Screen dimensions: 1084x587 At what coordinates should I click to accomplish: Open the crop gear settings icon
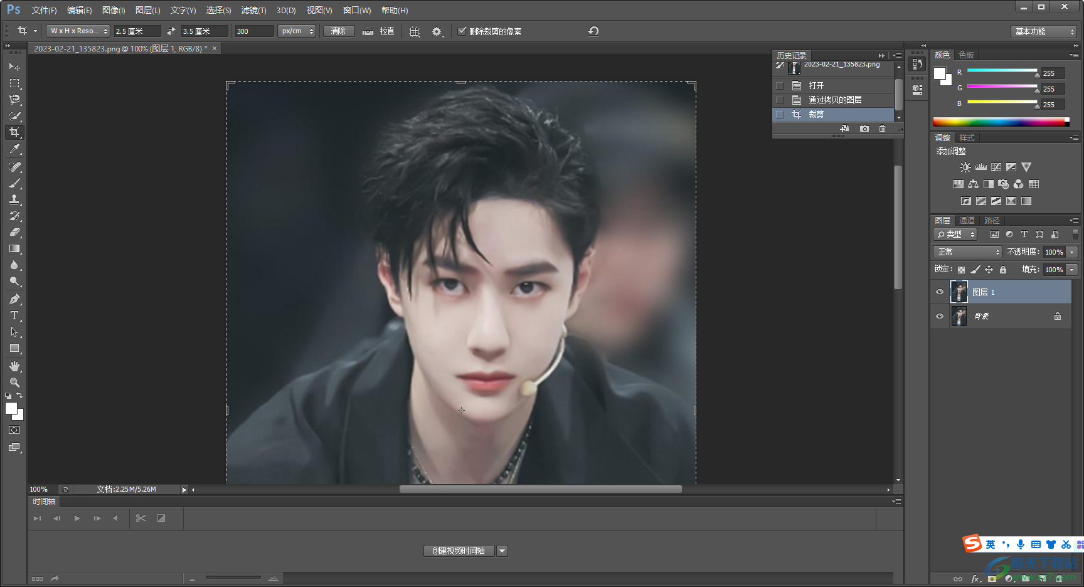pyautogui.click(x=437, y=31)
